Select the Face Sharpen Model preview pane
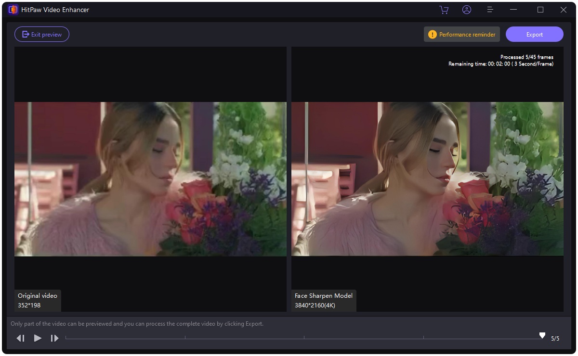Image resolution: width=578 pixels, height=356 pixels. coord(427,178)
